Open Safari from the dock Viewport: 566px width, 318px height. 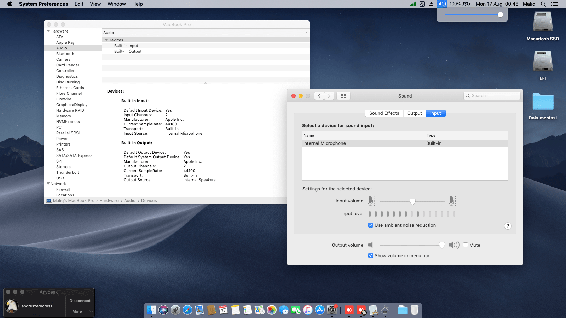click(x=187, y=310)
